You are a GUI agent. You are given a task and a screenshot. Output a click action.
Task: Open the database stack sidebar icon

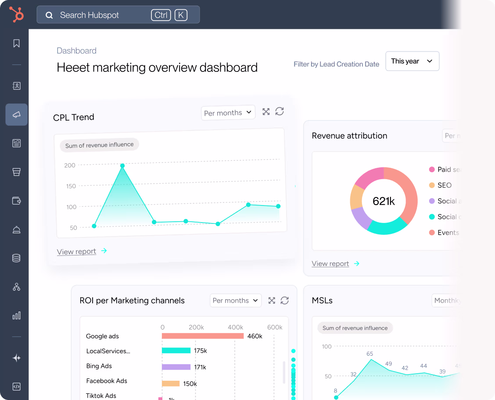click(16, 258)
